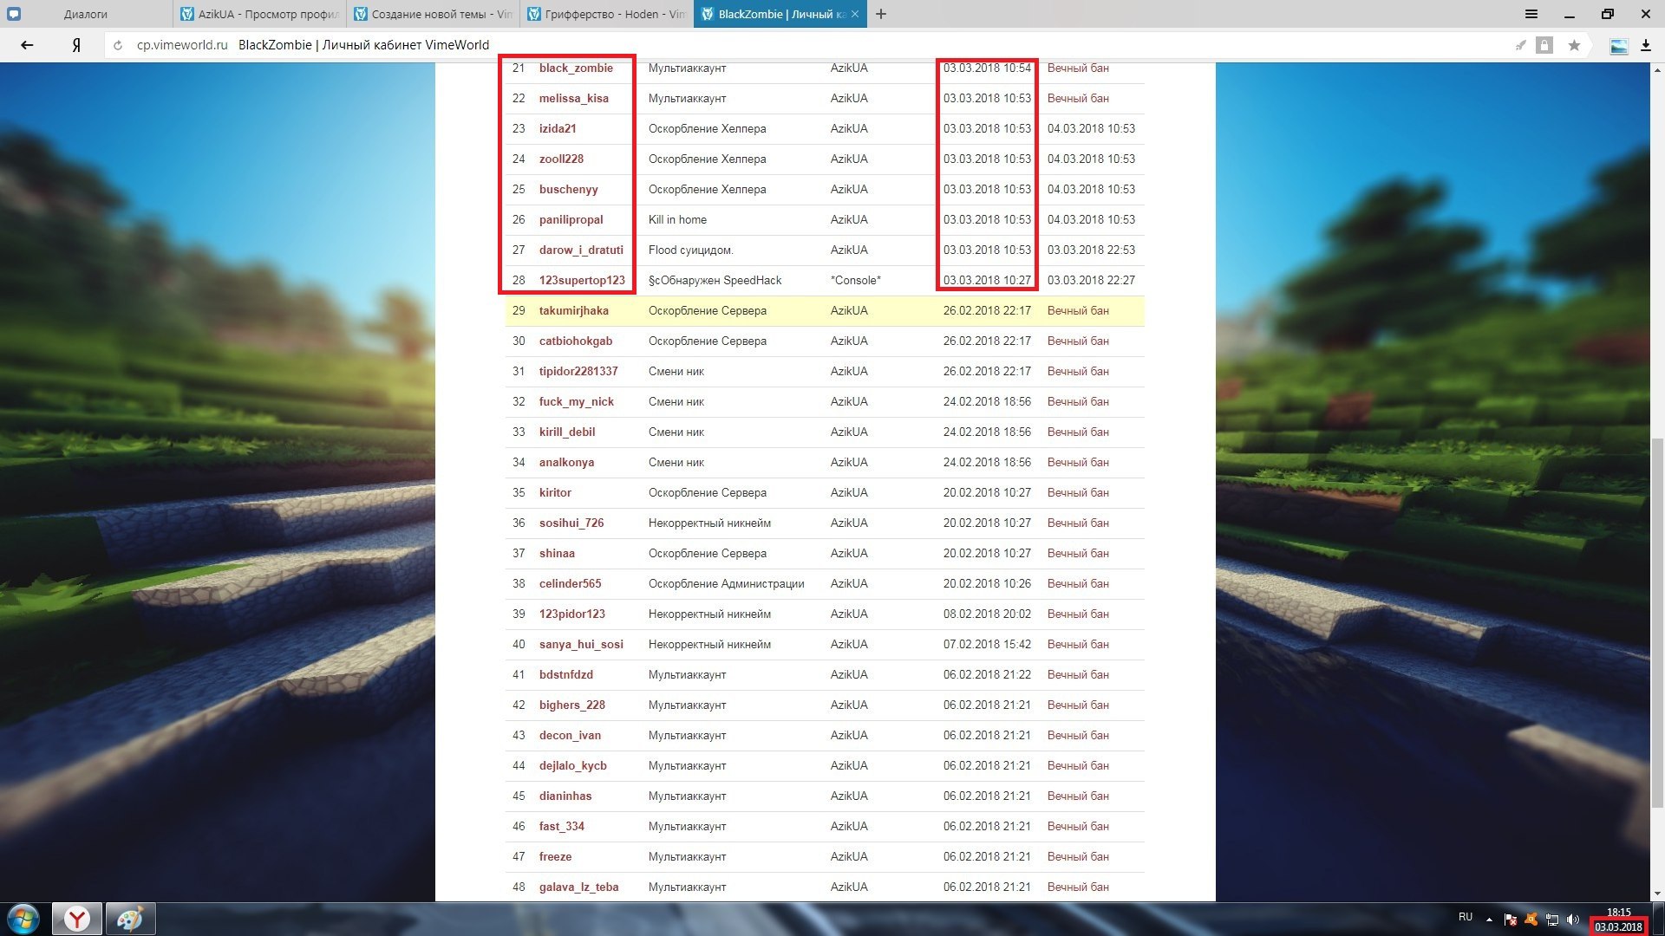Screen dimensions: 1665x936
Task: Open player izida21 link
Action: [x=558, y=128]
